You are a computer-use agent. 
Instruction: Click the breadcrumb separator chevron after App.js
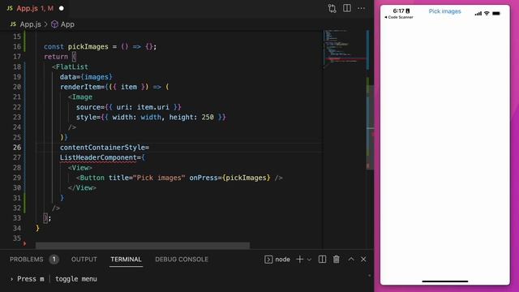pyautogui.click(x=46, y=24)
